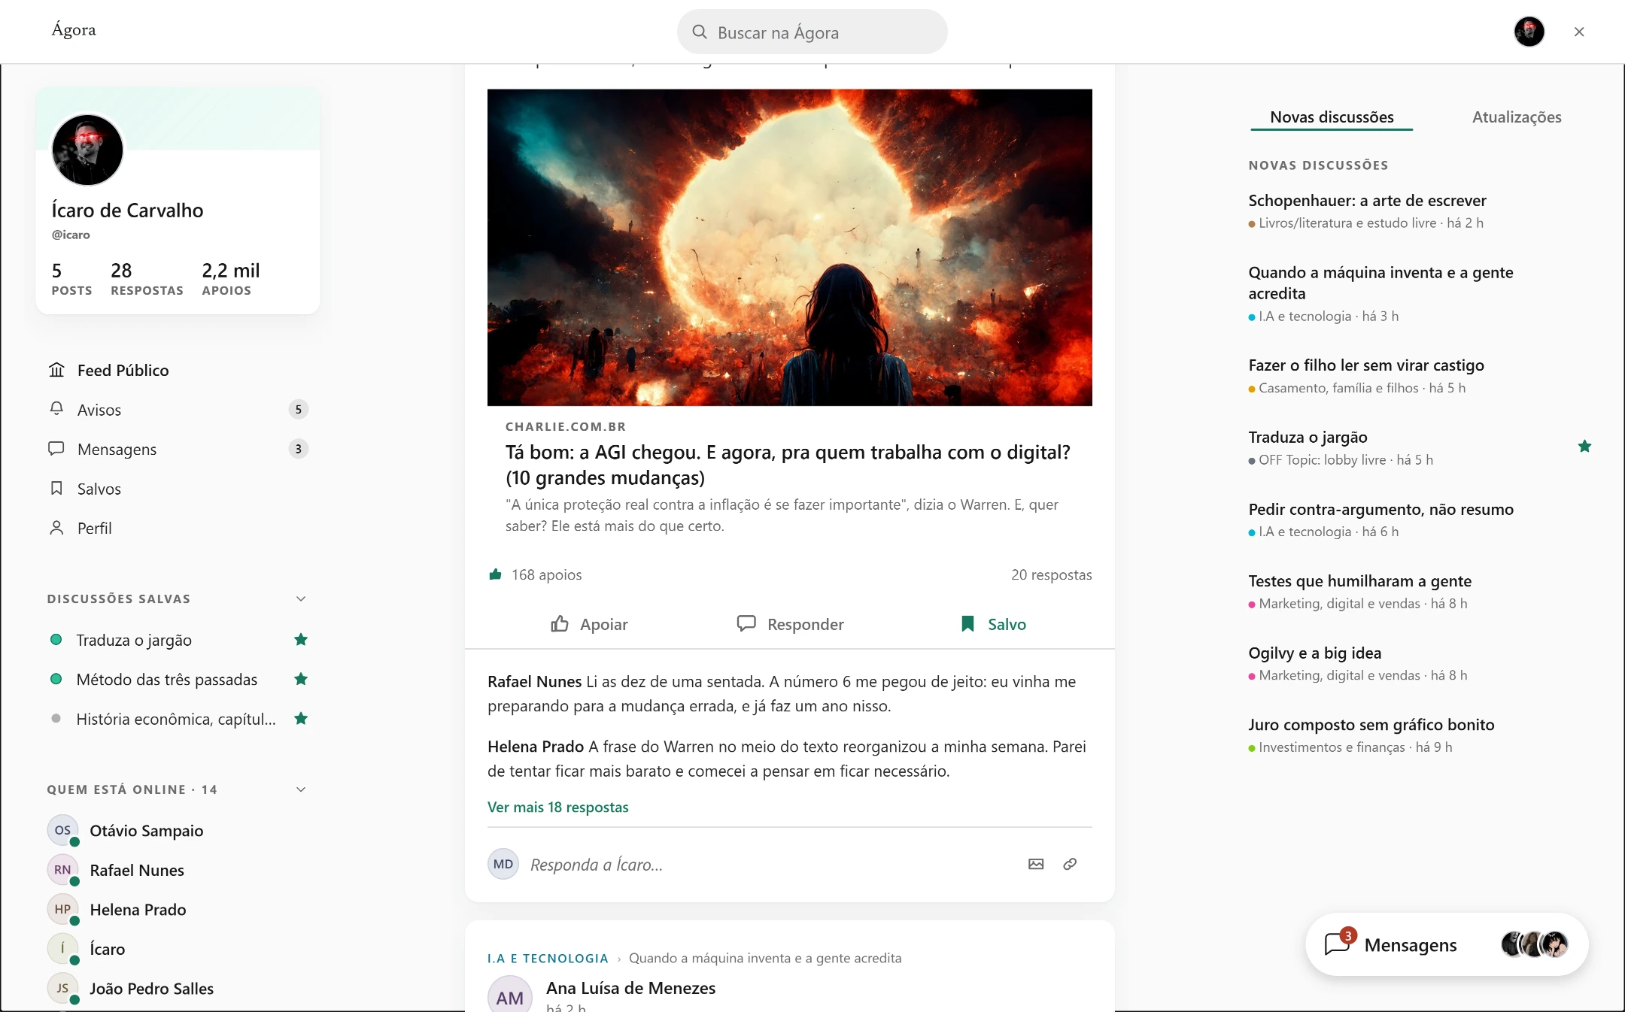Toggle the star on Traduza o jargão in Novas discussões
Image resolution: width=1625 pixels, height=1012 pixels.
[1584, 447]
